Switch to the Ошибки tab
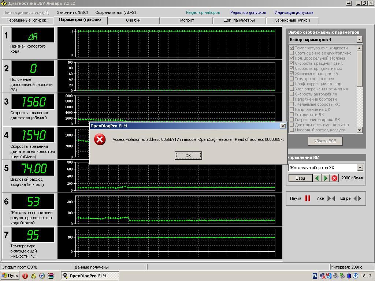Image resolution: width=375 pixels, height=281 pixels. click(x=133, y=20)
